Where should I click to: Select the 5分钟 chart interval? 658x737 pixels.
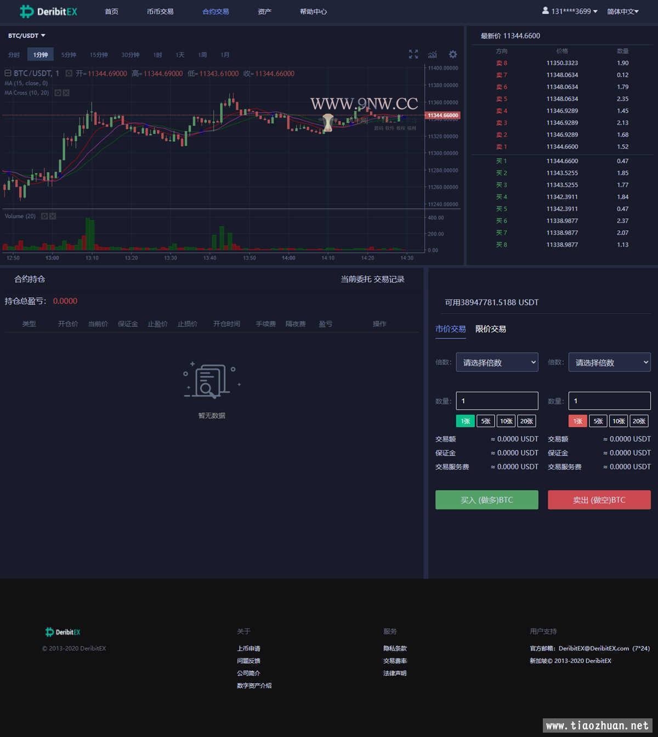click(69, 55)
